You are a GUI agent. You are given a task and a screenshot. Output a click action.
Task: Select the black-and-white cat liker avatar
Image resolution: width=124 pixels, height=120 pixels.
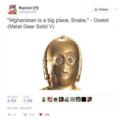[78, 99]
